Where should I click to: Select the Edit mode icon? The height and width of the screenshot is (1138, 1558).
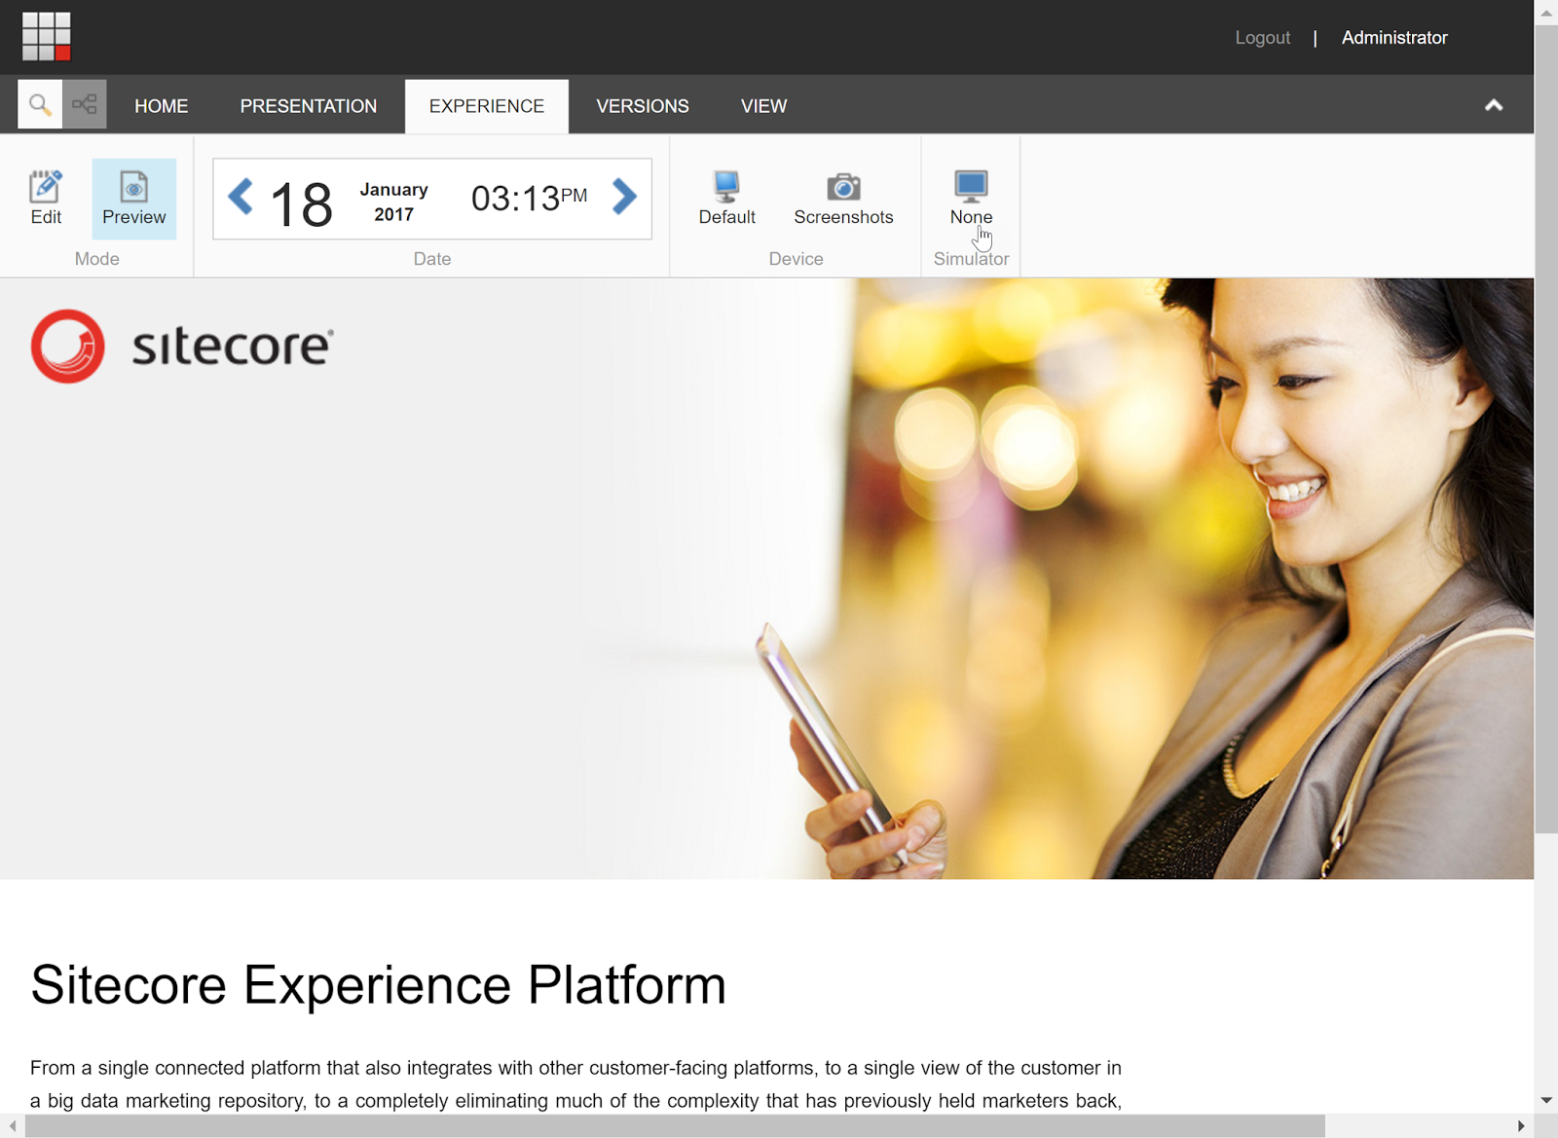(x=45, y=198)
